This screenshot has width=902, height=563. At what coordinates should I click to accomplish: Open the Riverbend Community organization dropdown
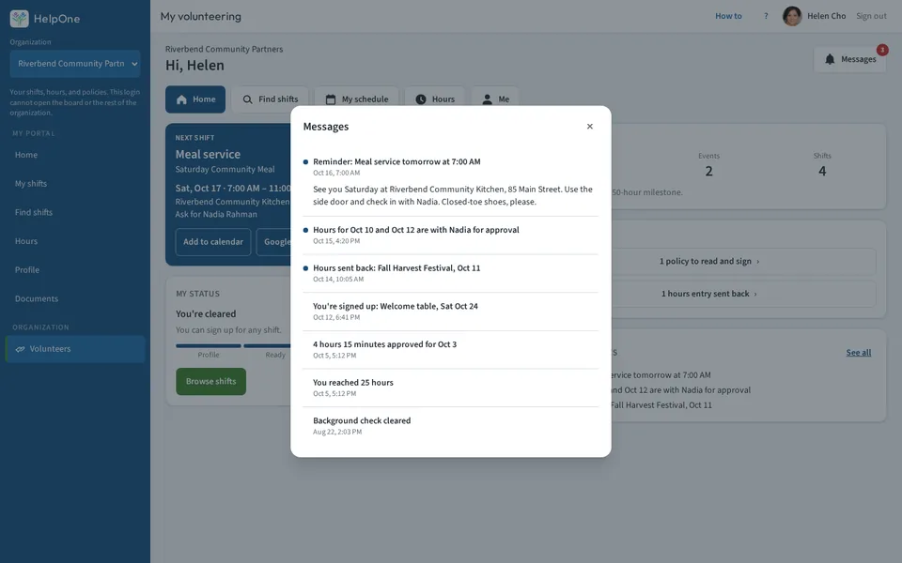[75, 64]
